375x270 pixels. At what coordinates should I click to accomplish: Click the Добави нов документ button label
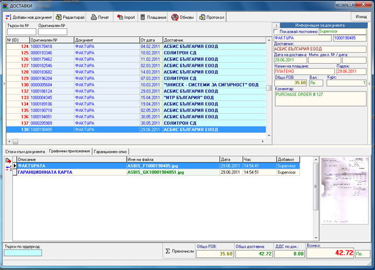point(32,18)
